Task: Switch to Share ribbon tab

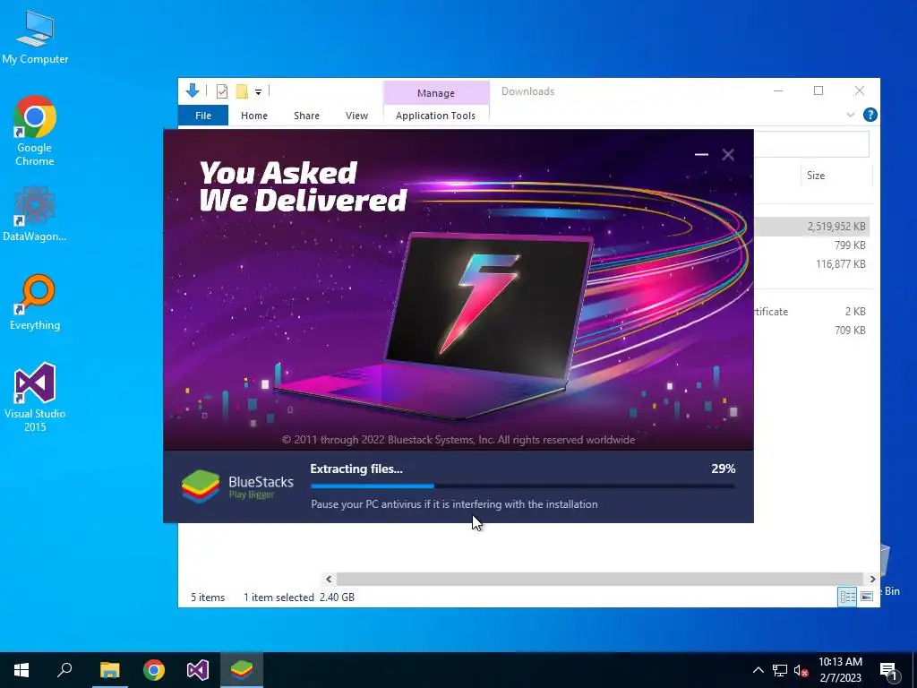Action: click(x=306, y=116)
